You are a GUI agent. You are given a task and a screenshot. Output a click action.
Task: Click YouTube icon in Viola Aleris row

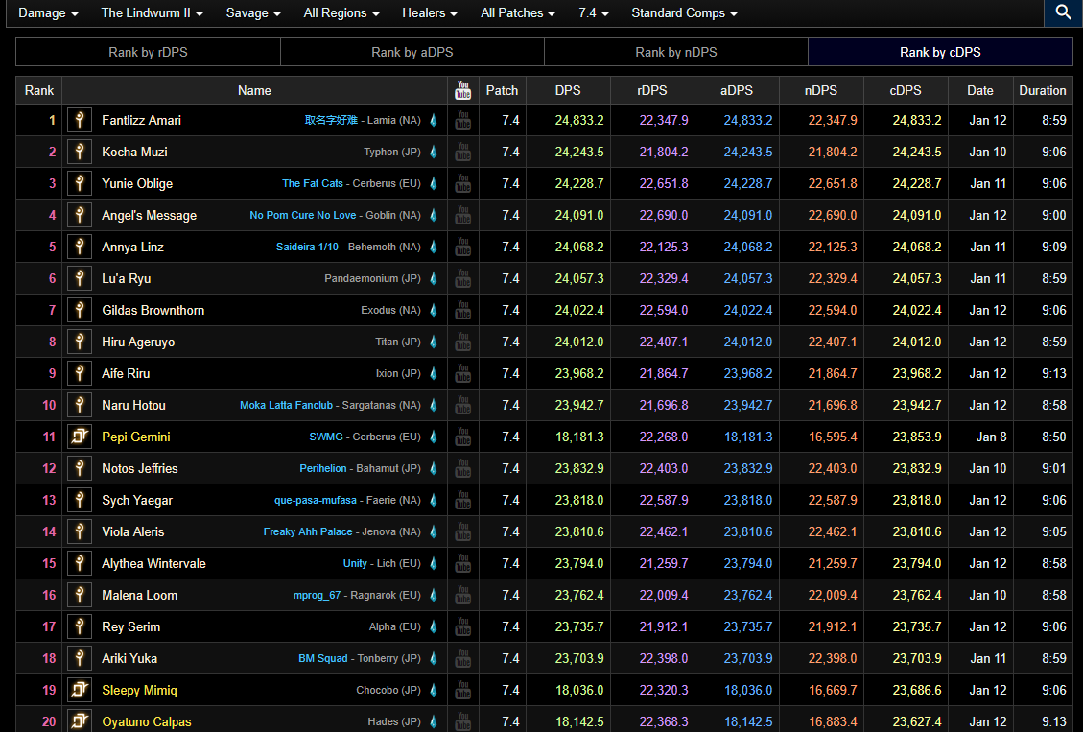(x=462, y=531)
